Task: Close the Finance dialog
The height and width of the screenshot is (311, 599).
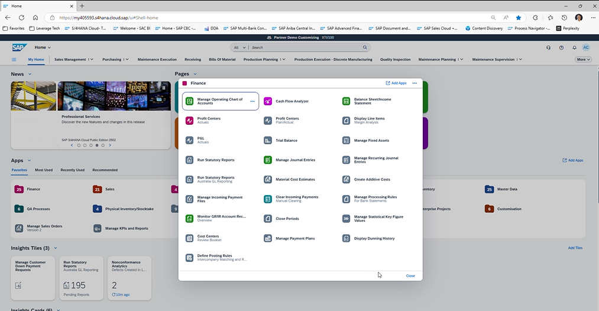Action: click(x=410, y=276)
